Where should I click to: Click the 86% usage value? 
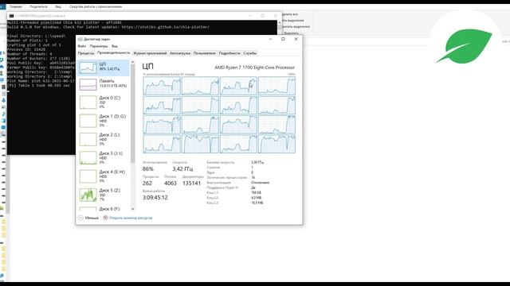(147, 169)
